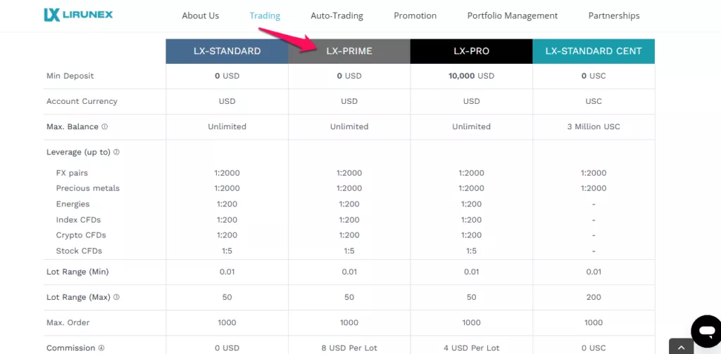Open the About Us menu
Viewport: 721px width, 354px height.
tap(201, 15)
